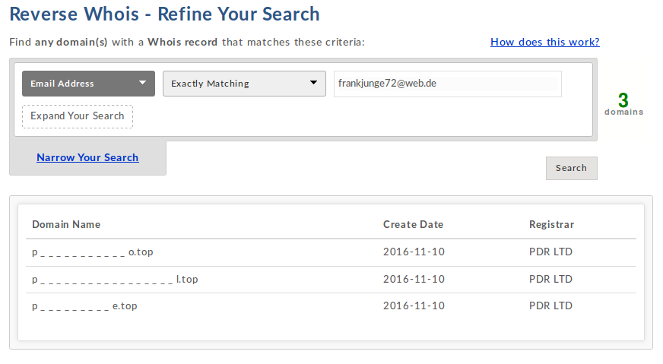Select the domain ending in l.top
Image resolution: width=663 pixels, height=364 pixels.
pos(115,280)
